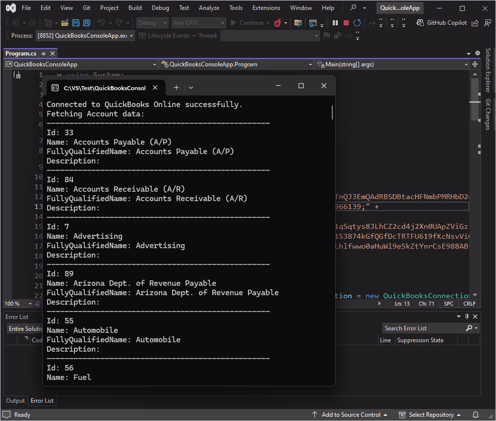Open the Extensions menu
The width and height of the screenshot is (496, 421).
[x=266, y=7]
